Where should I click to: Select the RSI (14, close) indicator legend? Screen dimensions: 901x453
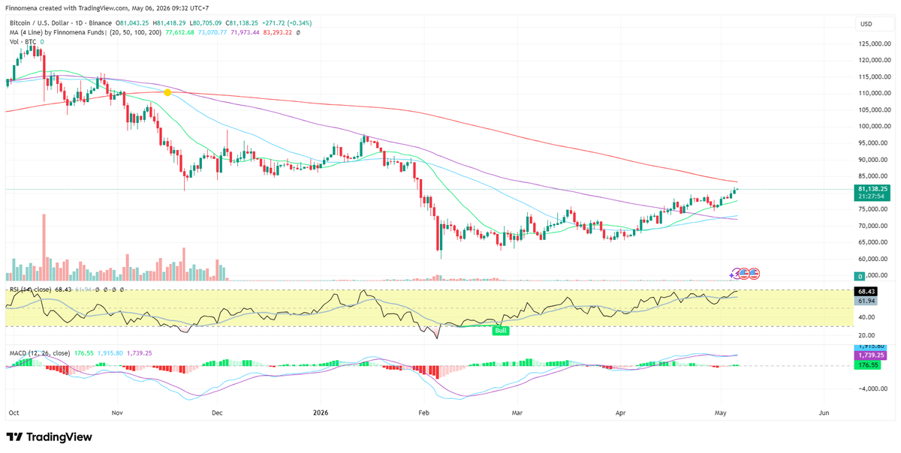[29, 289]
